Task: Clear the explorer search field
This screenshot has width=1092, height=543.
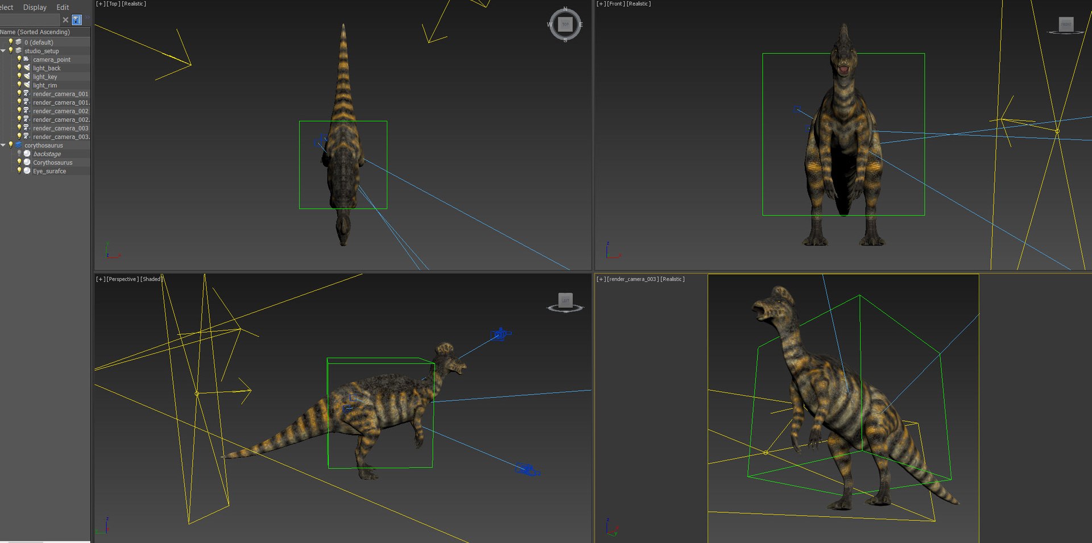Action: (x=65, y=20)
